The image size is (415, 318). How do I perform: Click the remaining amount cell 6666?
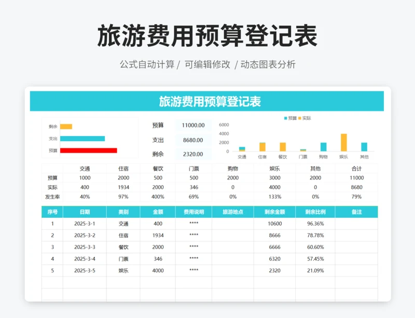[x=275, y=247]
